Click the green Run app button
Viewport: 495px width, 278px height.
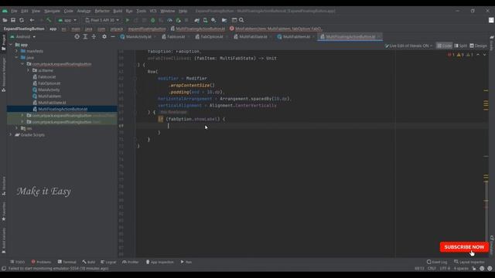pyautogui.click(x=128, y=20)
